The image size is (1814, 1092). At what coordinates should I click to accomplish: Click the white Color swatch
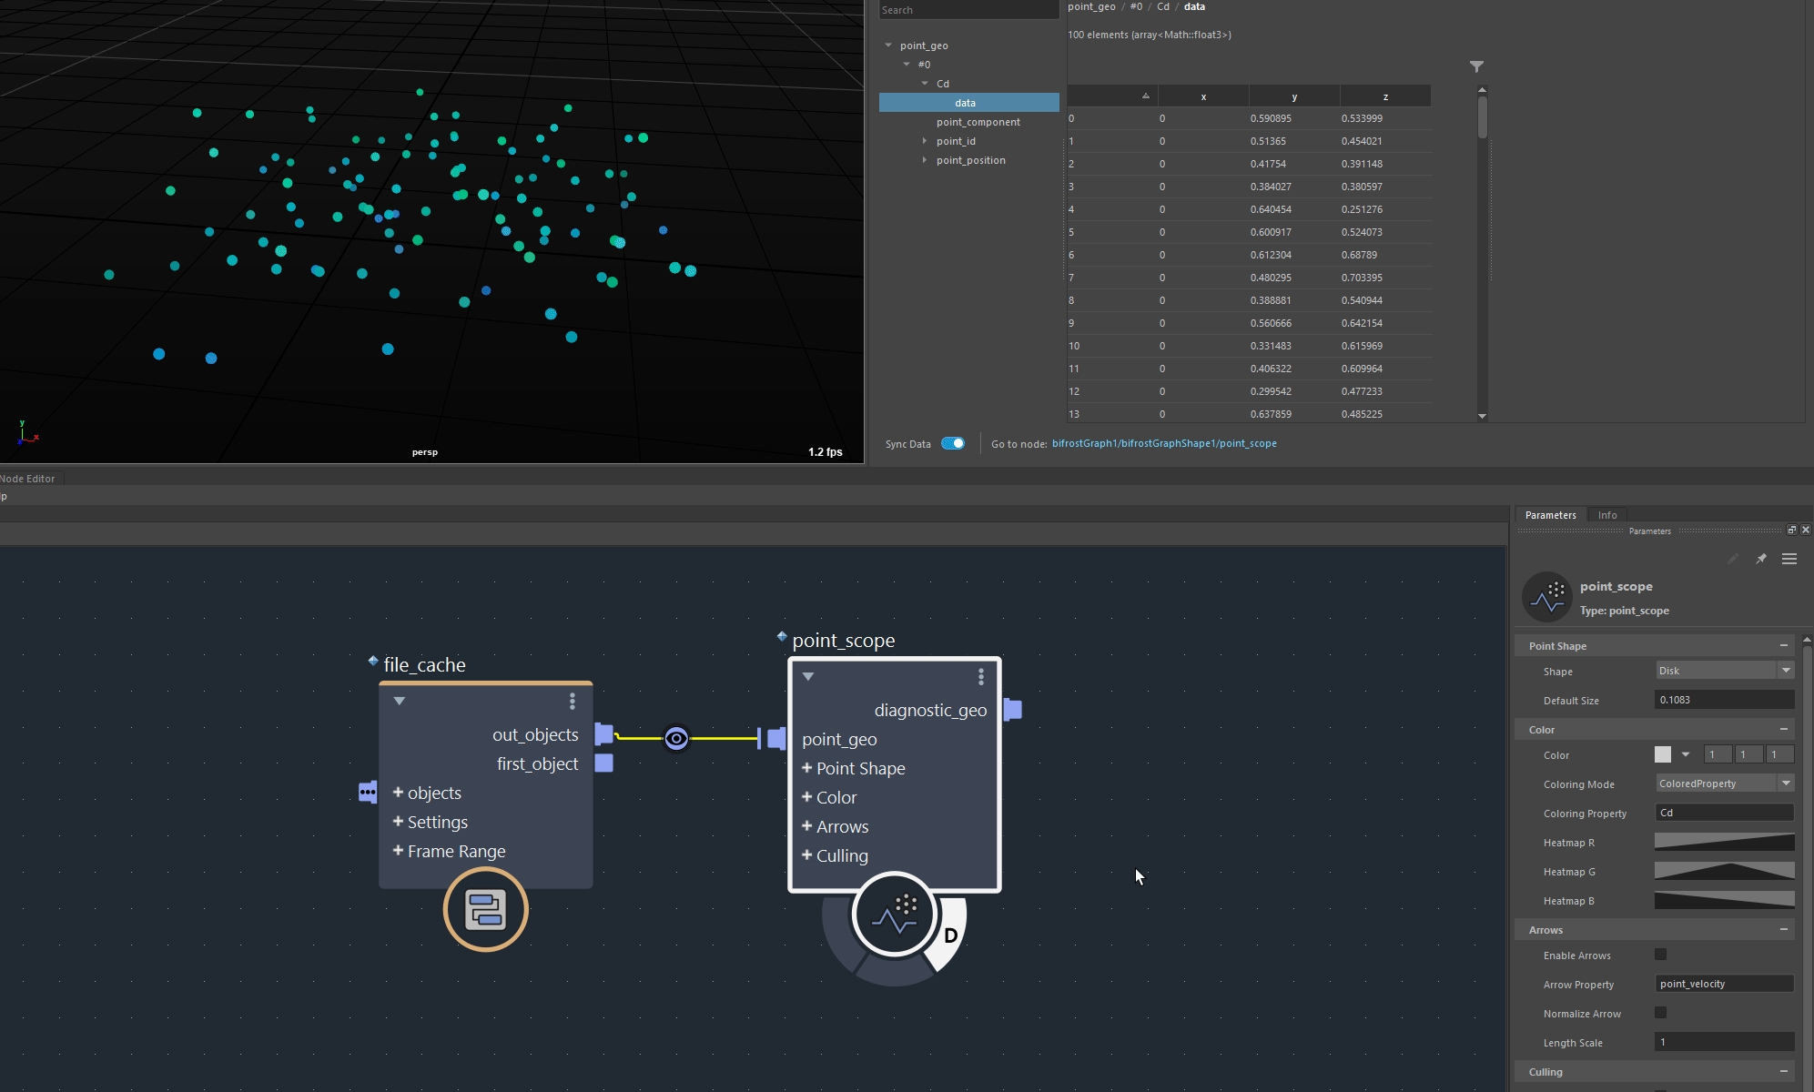pos(1662,754)
